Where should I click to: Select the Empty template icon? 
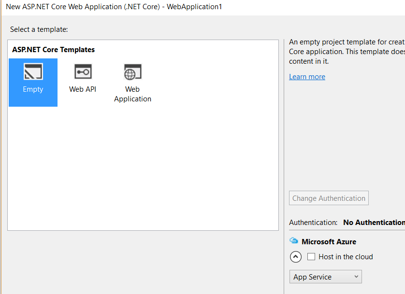33,71
